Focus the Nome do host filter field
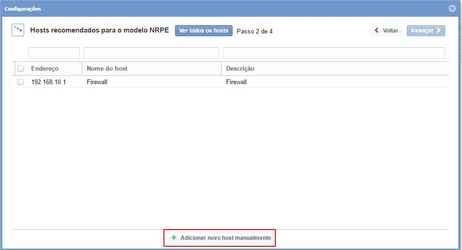Screen dimensions: 462x250 [x=151, y=53]
